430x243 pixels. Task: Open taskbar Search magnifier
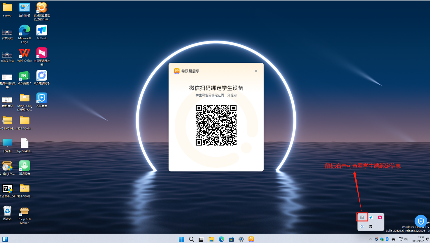192,239
